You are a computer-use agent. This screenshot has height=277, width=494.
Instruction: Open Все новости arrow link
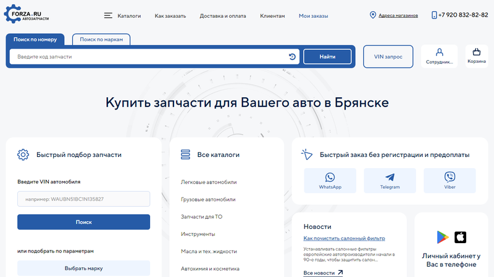323,273
